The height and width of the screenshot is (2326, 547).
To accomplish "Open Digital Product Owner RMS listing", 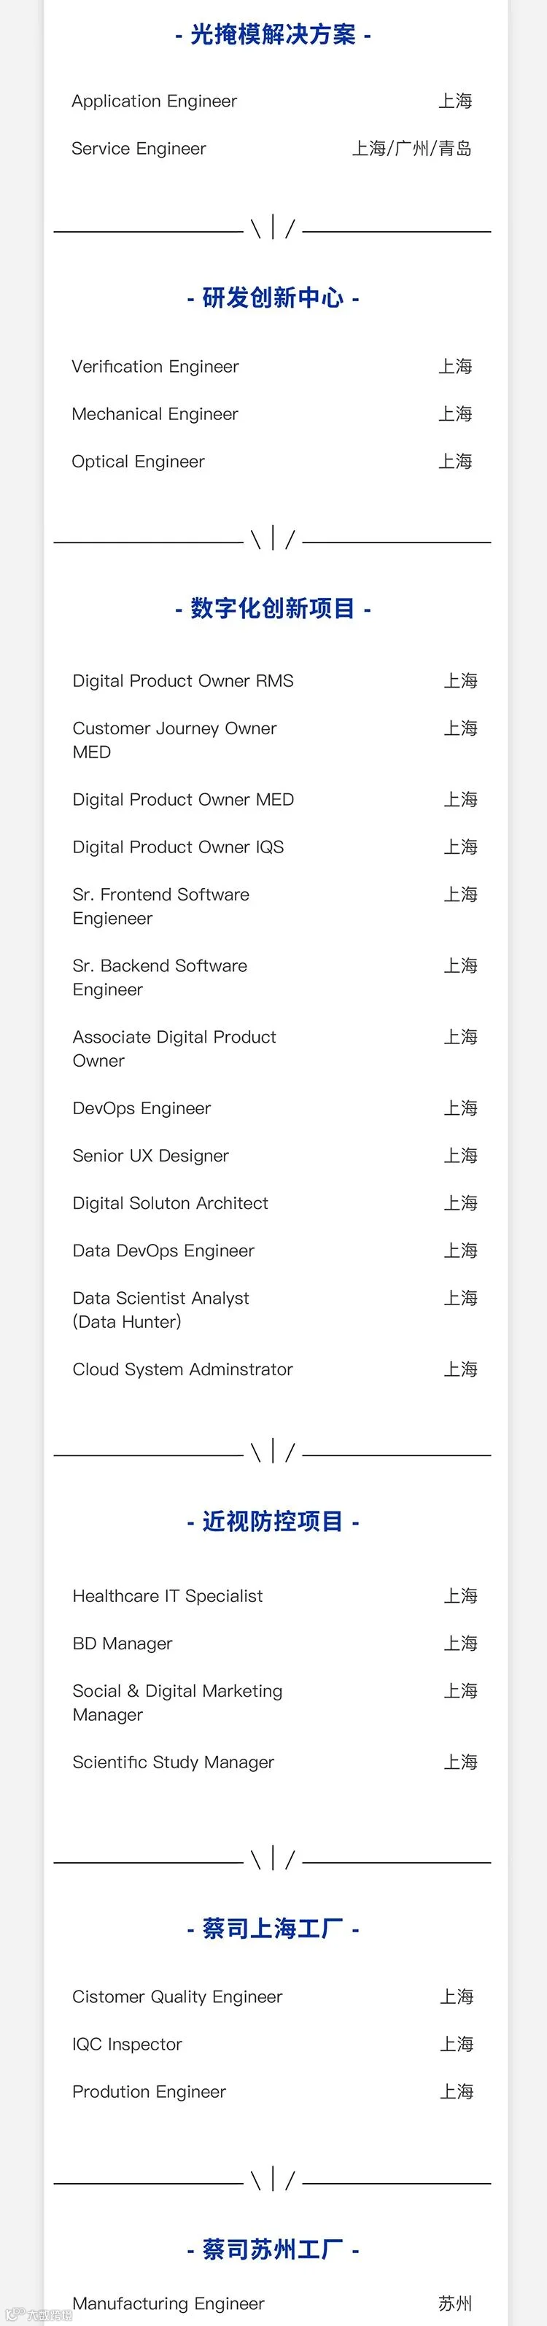I will 183,681.
